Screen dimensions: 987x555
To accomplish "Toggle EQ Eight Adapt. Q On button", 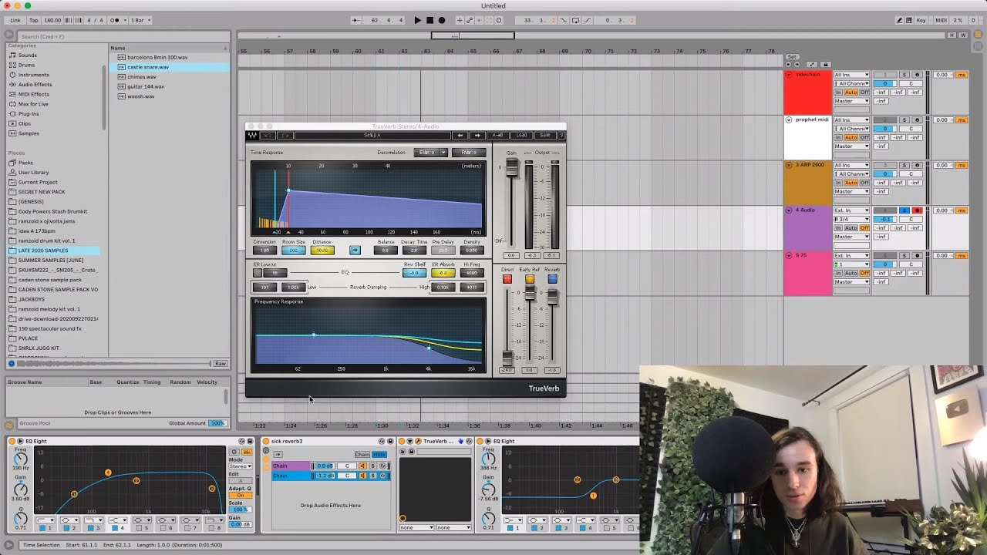I will (240, 495).
